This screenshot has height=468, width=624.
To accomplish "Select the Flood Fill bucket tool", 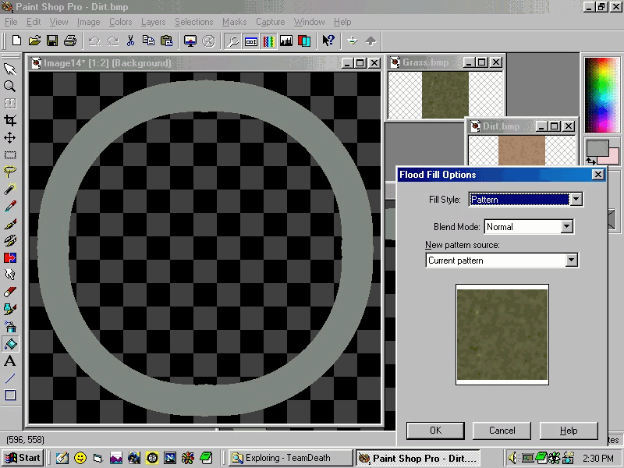I will (x=10, y=344).
